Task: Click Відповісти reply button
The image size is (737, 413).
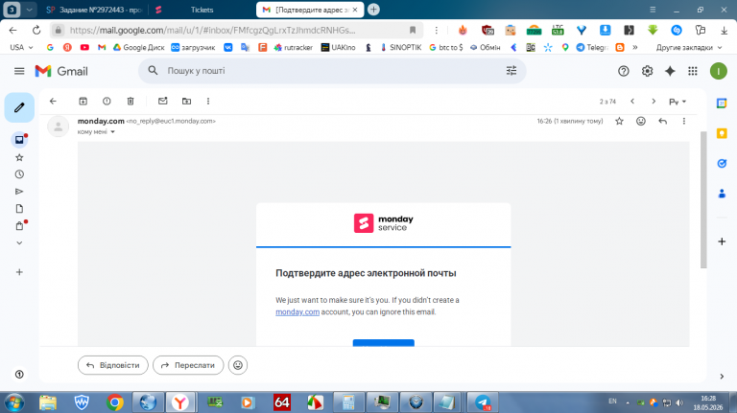Action: pyautogui.click(x=113, y=365)
